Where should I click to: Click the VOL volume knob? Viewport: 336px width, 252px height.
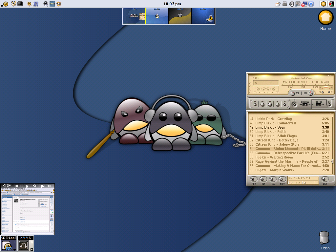[x=292, y=93]
